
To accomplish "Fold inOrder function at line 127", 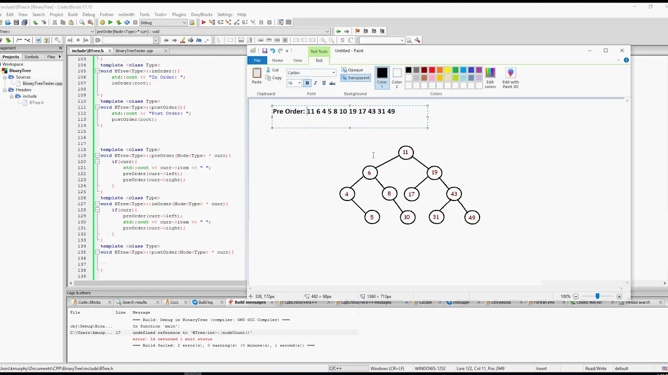I will coord(97,204).
